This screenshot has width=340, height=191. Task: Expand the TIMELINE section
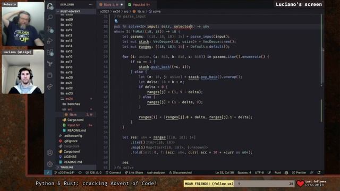pos(76,167)
